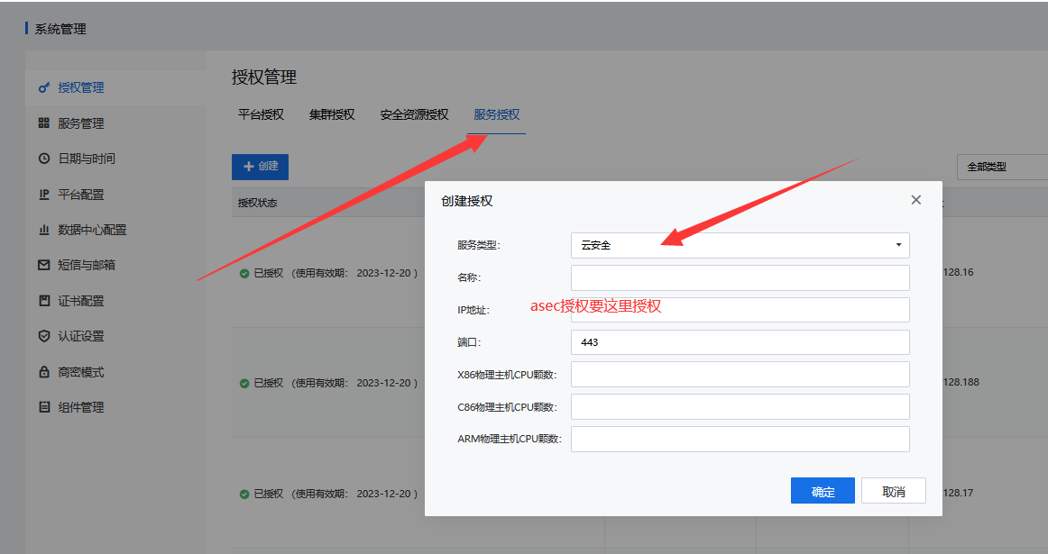This screenshot has width=1048, height=554.
Task: Click the chart icon beside 数据中心配置
Action: pos(43,230)
